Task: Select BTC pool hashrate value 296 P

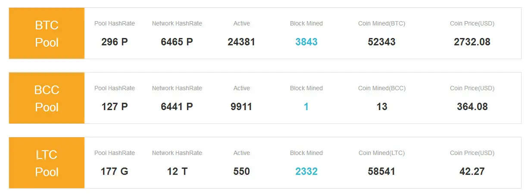Action: click(115, 42)
